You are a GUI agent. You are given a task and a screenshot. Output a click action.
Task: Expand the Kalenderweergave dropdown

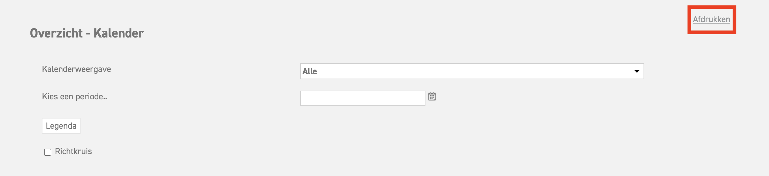(x=472, y=71)
